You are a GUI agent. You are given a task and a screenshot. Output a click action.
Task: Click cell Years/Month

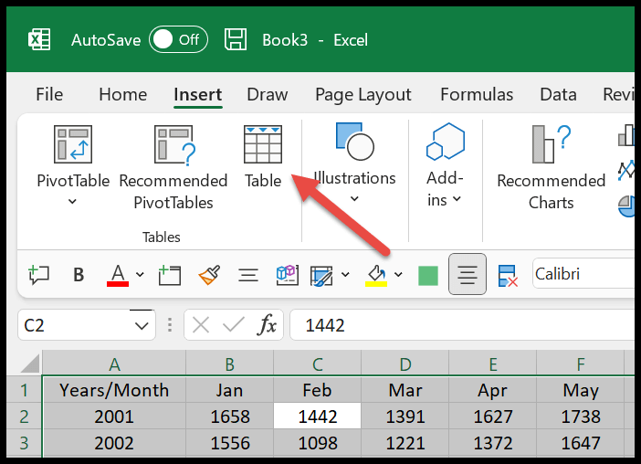[x=114, y=390]
